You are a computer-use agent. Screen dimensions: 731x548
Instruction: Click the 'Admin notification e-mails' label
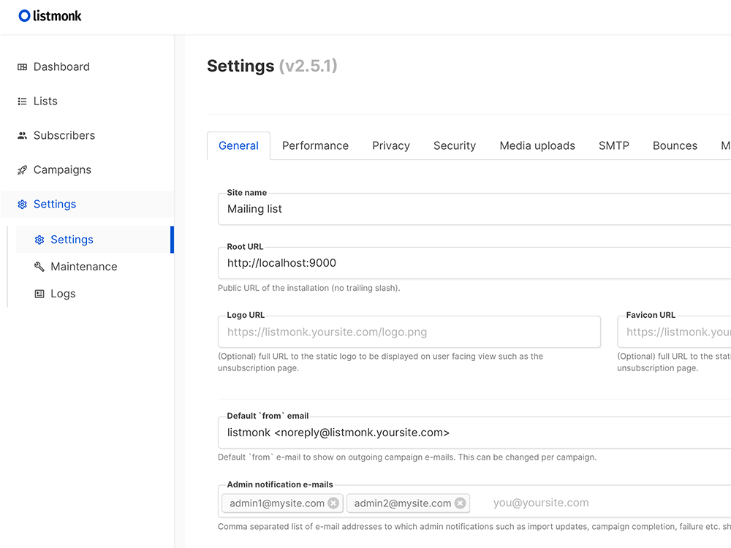click(280, 484)
